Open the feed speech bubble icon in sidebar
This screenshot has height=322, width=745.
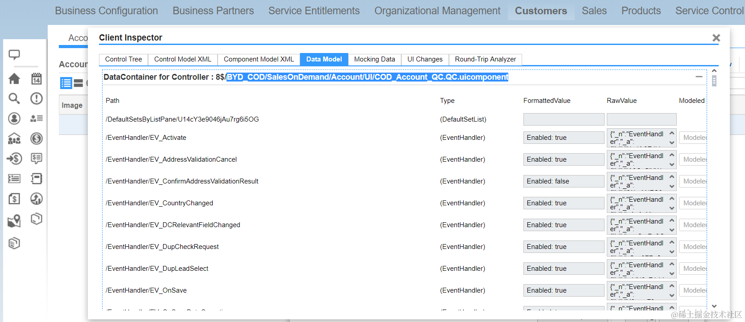(14, 55)
